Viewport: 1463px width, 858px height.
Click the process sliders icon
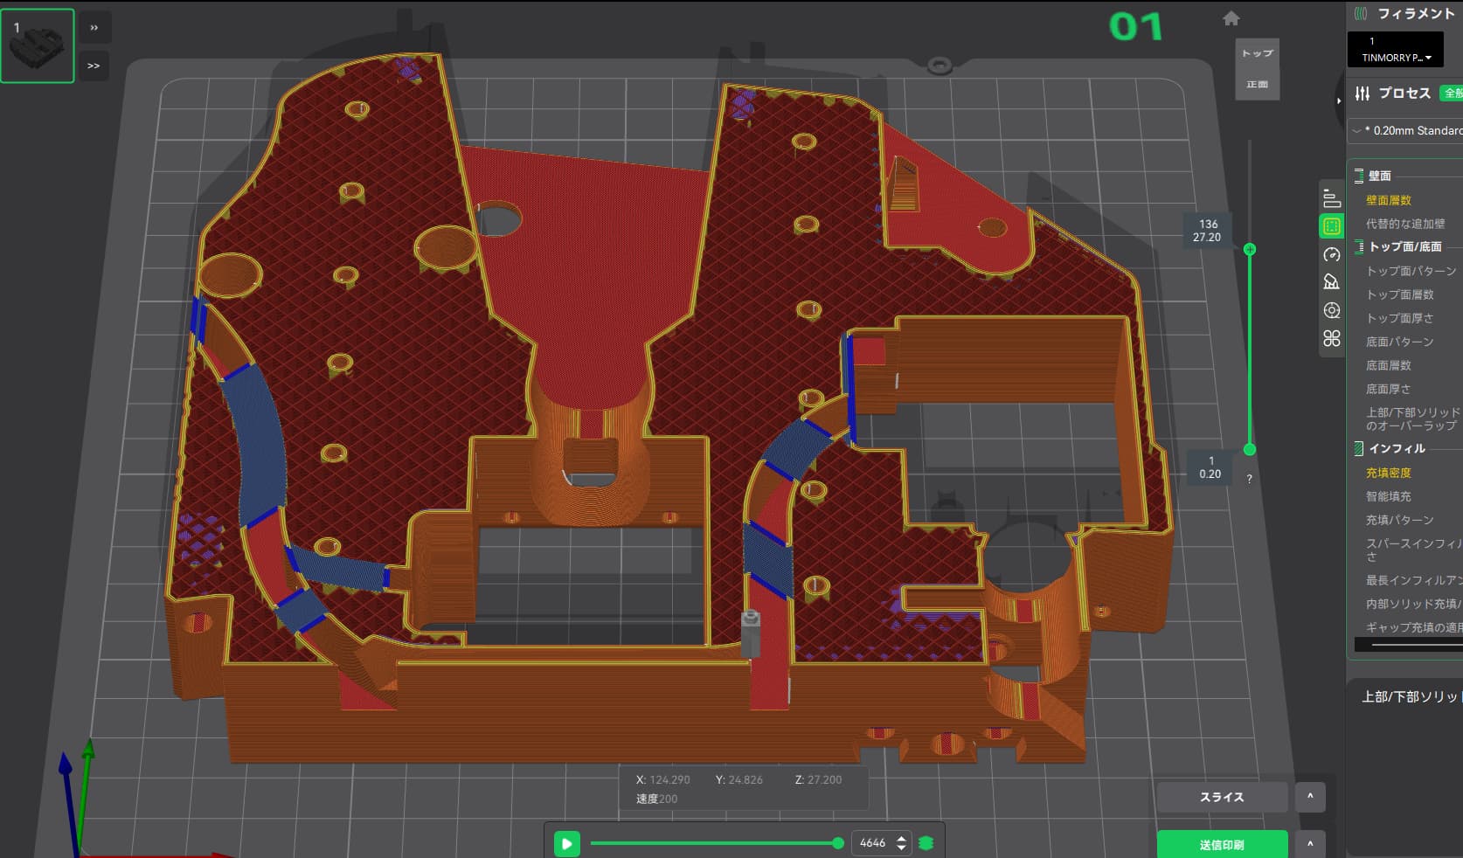click(1362, 93)
